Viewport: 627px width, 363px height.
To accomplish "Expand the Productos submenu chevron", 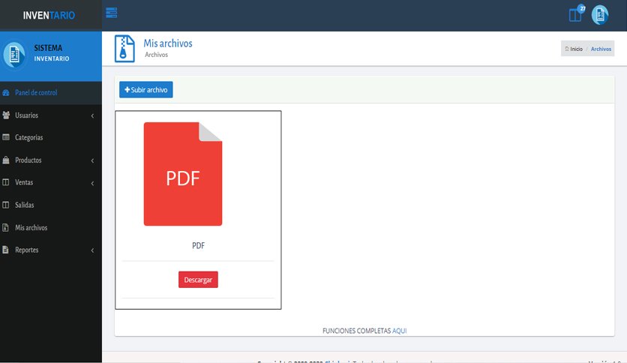I will [92, 160].
